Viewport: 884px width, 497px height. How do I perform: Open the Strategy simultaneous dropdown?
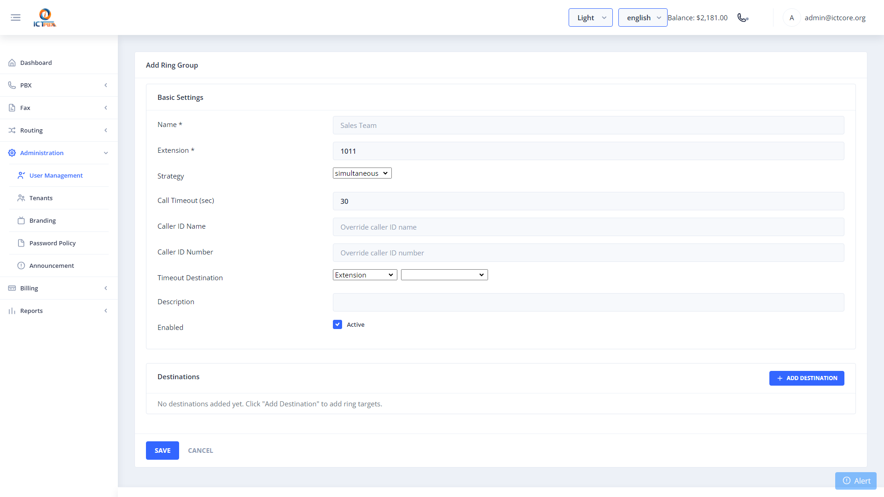pos(362,173)
